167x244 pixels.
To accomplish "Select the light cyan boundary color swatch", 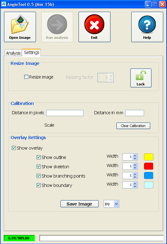I will click(x=149, y=185).
